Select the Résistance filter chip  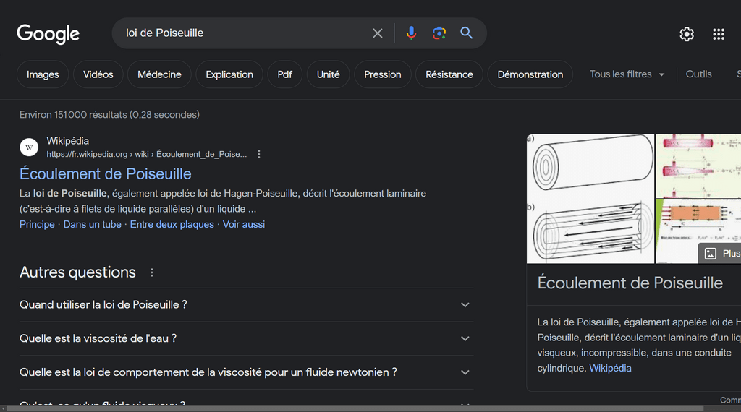click(x=449, y=74)
